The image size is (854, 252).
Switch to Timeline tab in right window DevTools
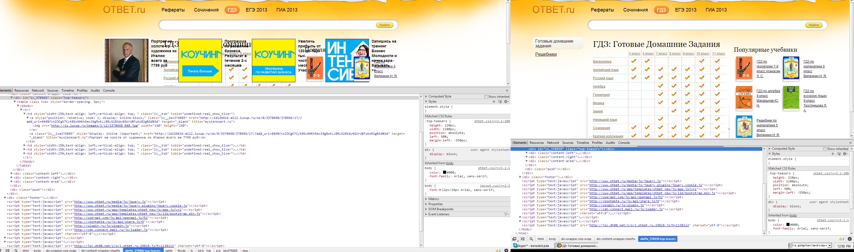(583, 143)
